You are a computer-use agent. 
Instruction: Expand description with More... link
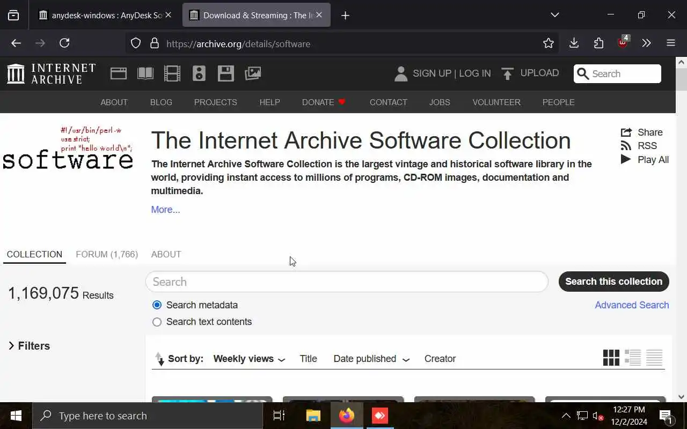click(165, 210)
